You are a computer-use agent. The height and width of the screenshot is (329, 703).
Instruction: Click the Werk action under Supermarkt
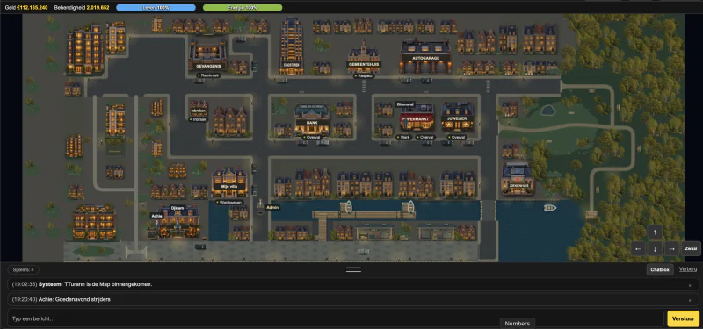tap(403, 138)
